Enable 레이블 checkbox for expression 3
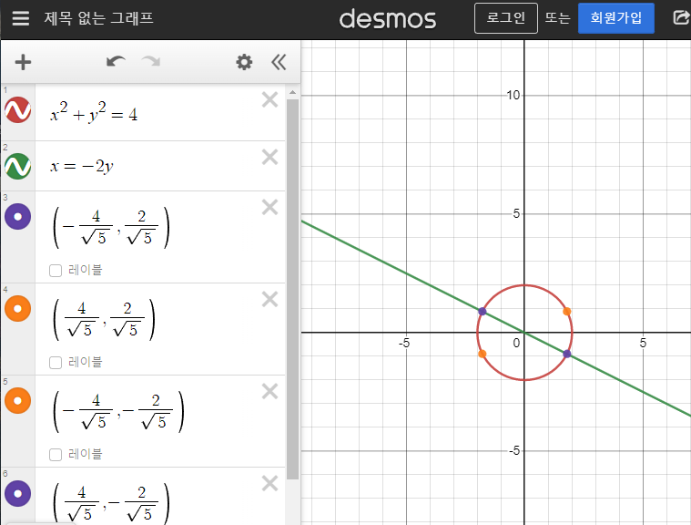This screenshot has width=691, height=525. pyautogui.click(x=56, y=271)
